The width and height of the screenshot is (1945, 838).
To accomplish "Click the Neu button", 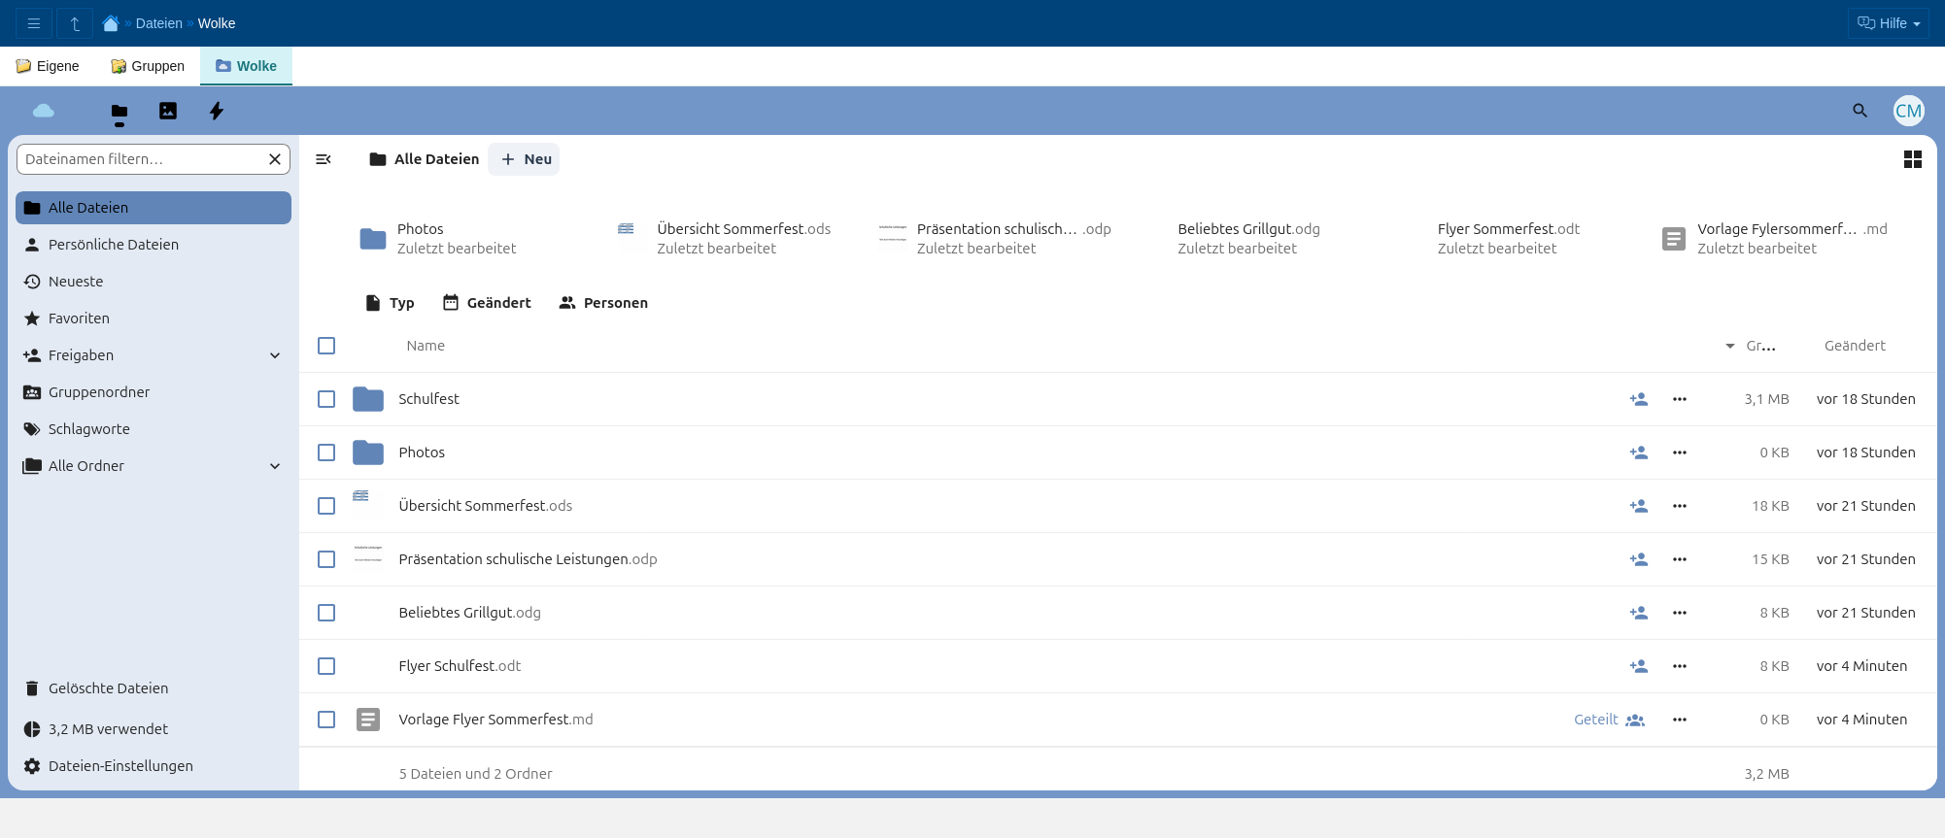I will point(525,159).
